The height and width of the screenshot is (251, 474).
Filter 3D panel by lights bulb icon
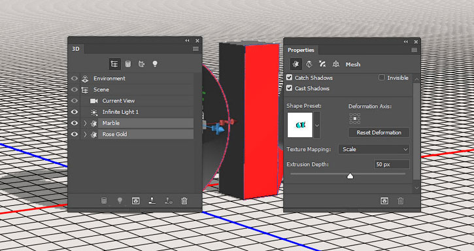click(x=155, y=64)
